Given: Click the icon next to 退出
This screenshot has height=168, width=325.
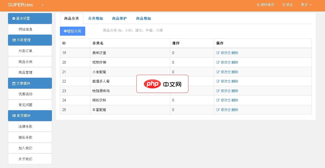Looking at the screenshot, I should click(x=283, y=5).
